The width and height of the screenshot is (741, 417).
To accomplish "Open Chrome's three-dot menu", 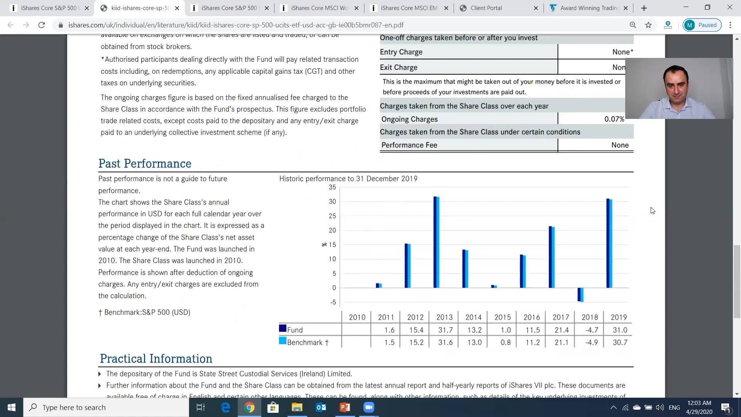I will coord(730,25).
